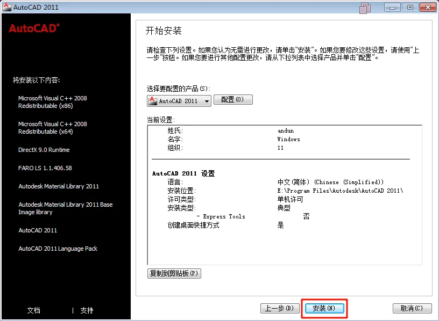Go back with 上一步(B) button
The height and width of the screenshot is (321, 439).
(x=280, y=309)
